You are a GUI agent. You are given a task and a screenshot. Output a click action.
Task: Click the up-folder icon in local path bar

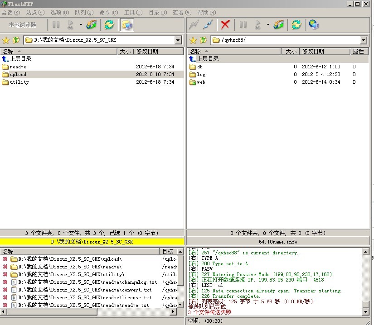[x=16, y=40]
